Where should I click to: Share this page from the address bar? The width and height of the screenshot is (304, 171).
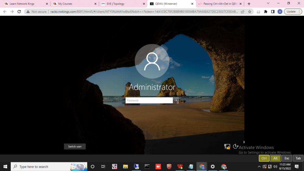pyautogui.click(x=243, y=12)
